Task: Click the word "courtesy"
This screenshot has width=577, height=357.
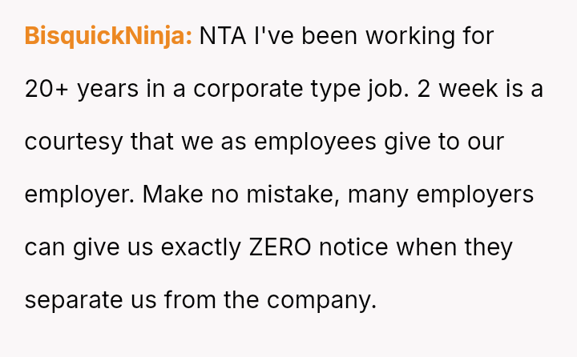Action: point(74,142)
